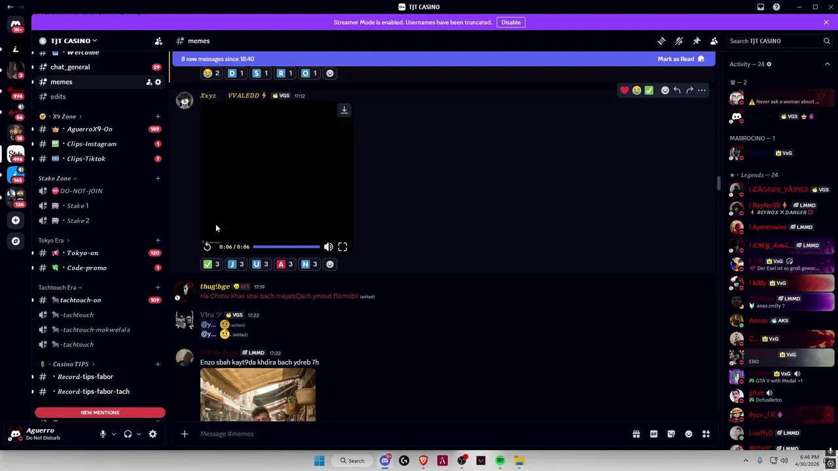This screenshot has width=838, height=471.
Task: Open Windows Start menu
Action: (x=319, y=461)
